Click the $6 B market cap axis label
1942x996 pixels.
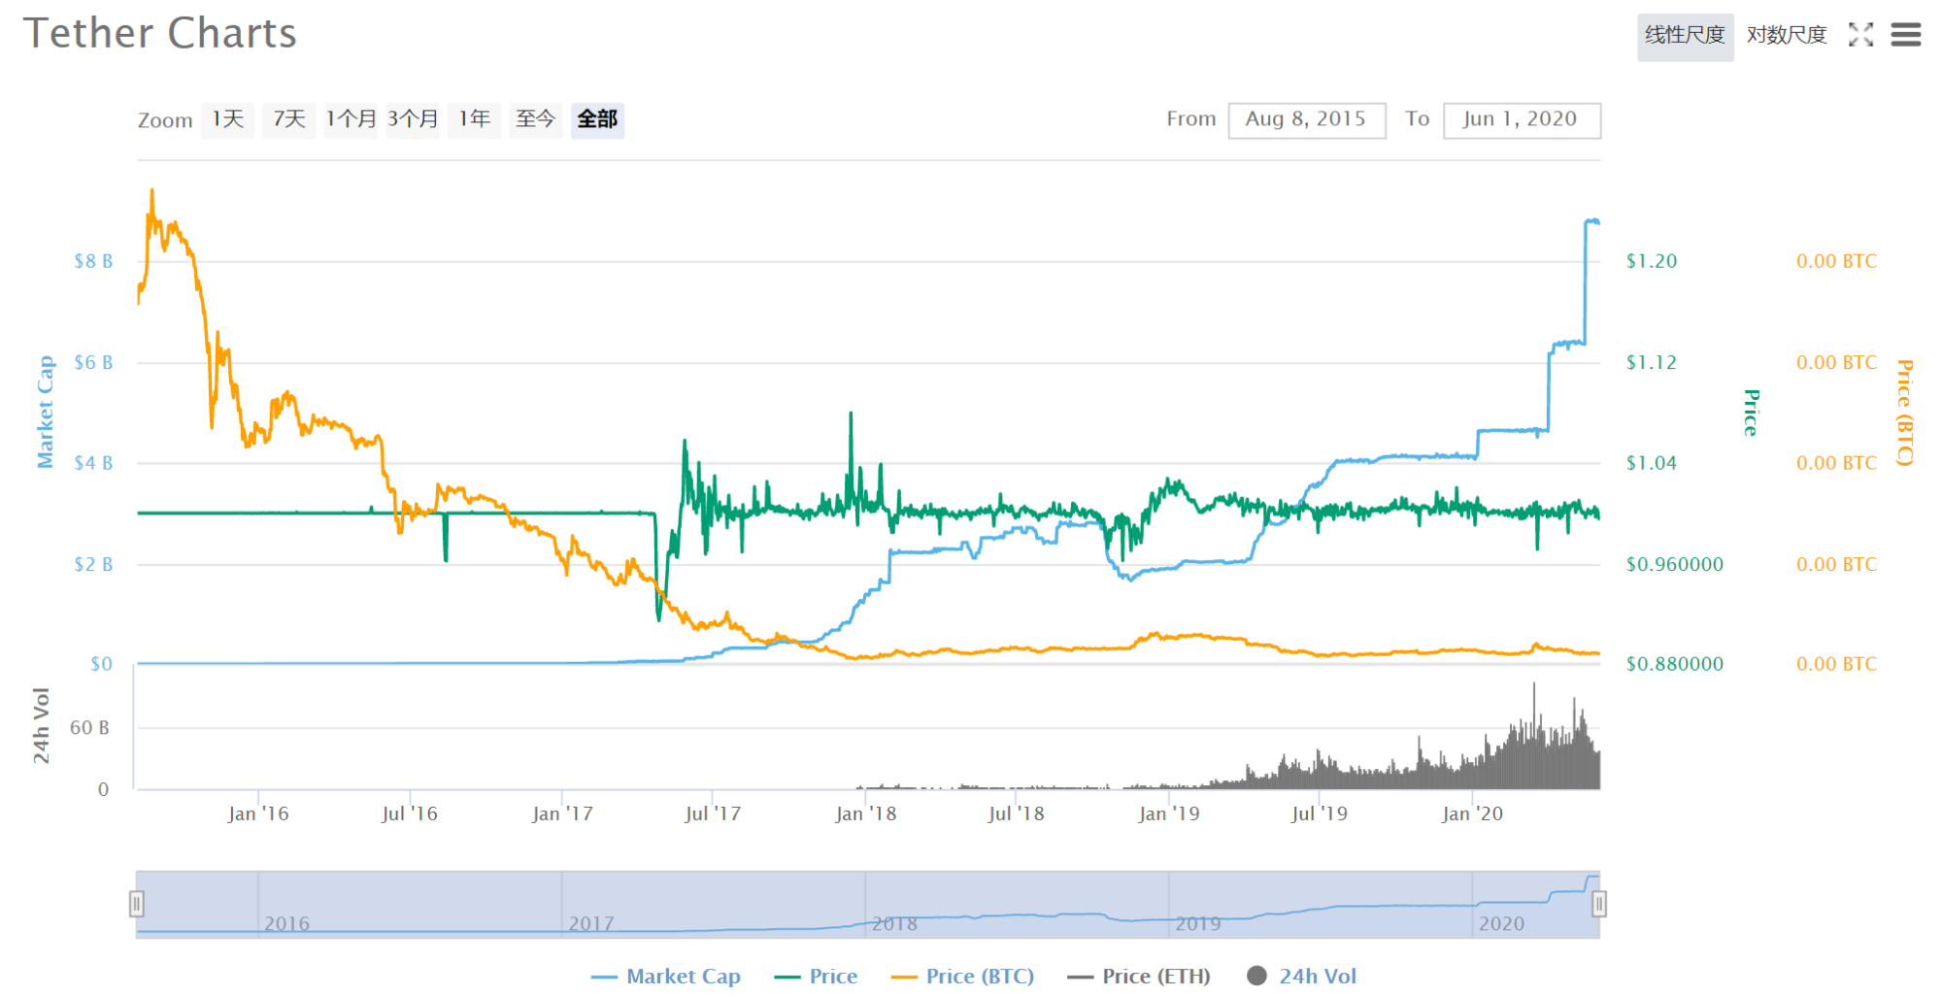pos(93,362)
